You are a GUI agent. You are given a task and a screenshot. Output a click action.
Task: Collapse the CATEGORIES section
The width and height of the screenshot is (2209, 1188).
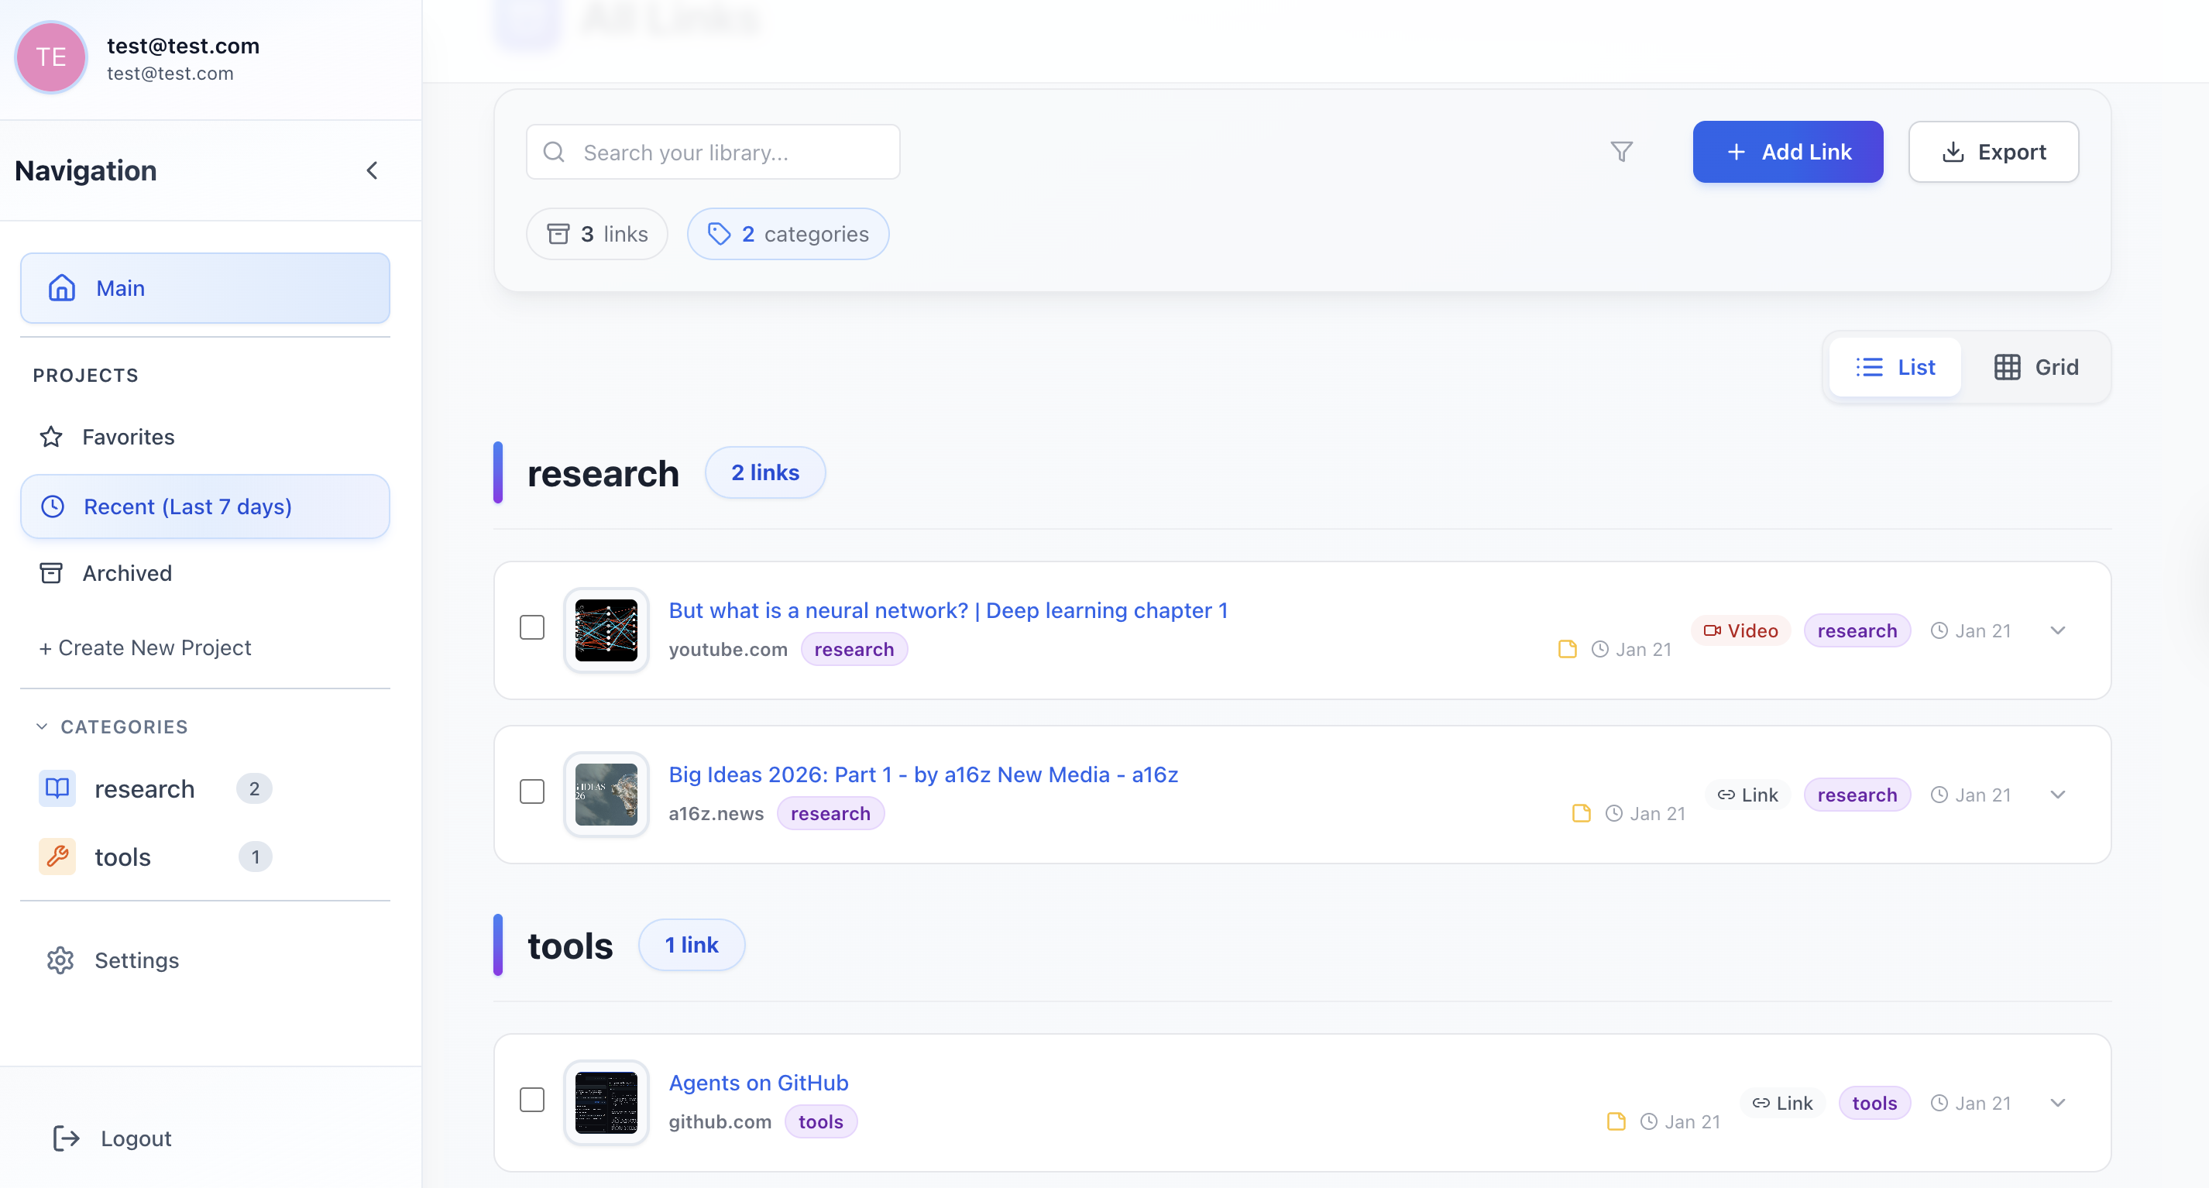pyautogui.click(x=42, y=726)
